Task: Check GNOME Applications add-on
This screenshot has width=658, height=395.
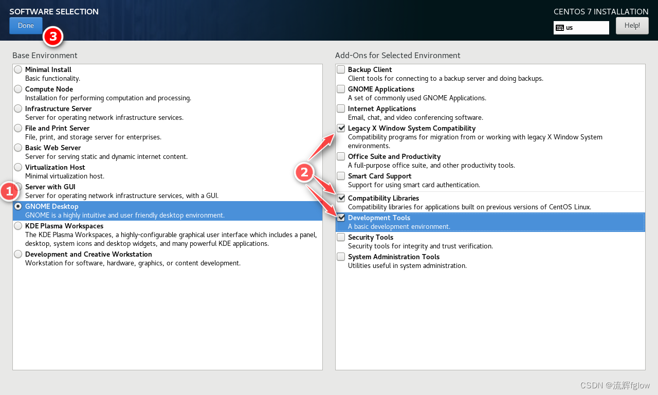Action: pos(341,89)
